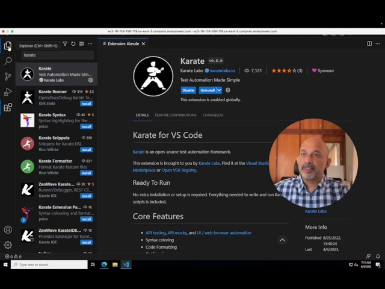The height and width of the screenshot is (289, 385).
Task: Show errors and warnings count
Action: 13,256
